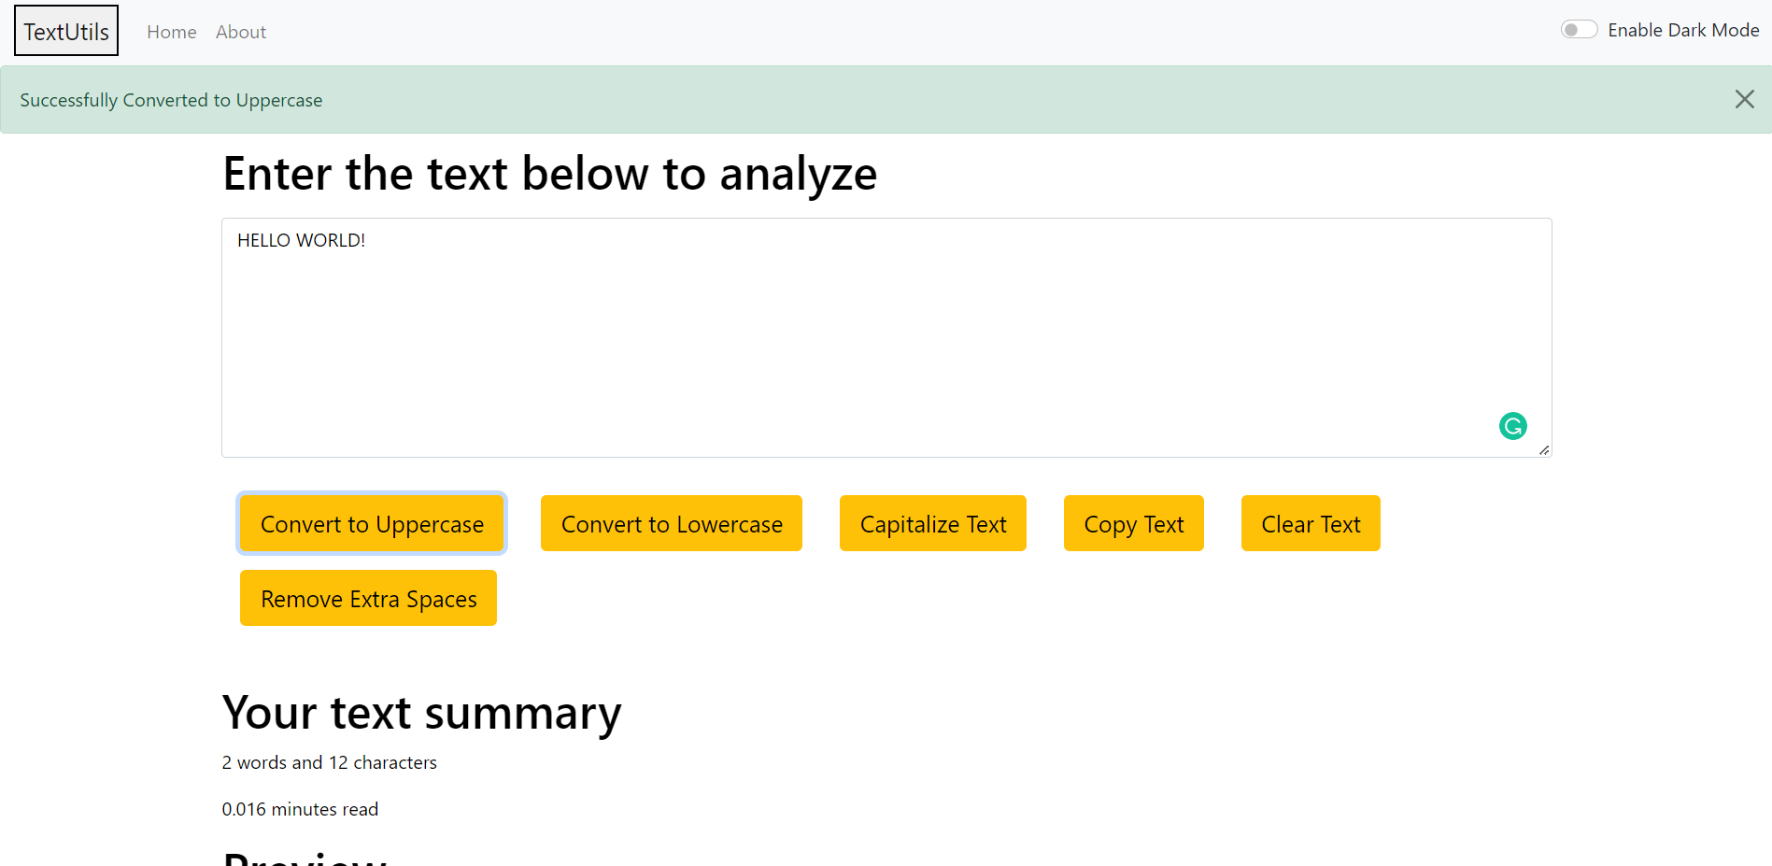Toggle the Enable Dark Mode switch
The image size is (1772, 866).
point(1579,30)
